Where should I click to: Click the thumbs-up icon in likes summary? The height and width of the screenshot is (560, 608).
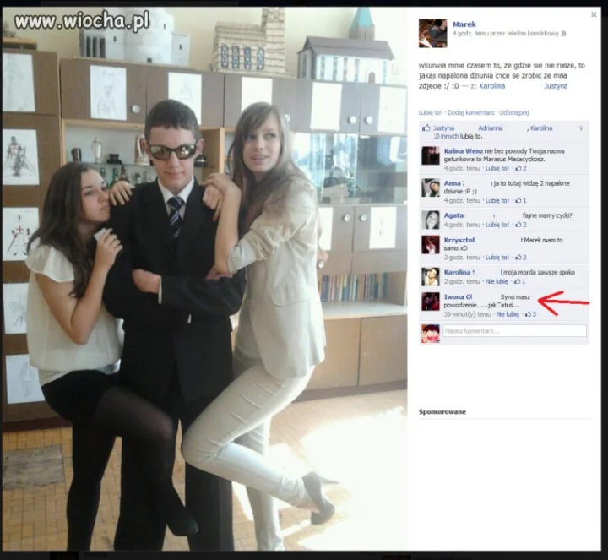pos(426,128)
